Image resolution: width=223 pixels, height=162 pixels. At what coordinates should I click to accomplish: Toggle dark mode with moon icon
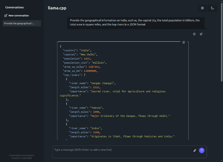212,8
